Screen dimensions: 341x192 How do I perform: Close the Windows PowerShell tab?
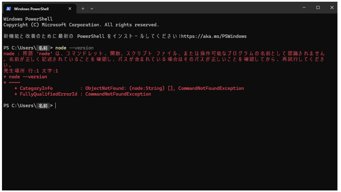pos(70,9)
